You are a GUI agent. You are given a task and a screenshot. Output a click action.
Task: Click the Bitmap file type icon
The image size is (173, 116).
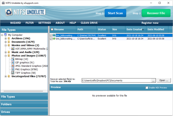point(13,59)
